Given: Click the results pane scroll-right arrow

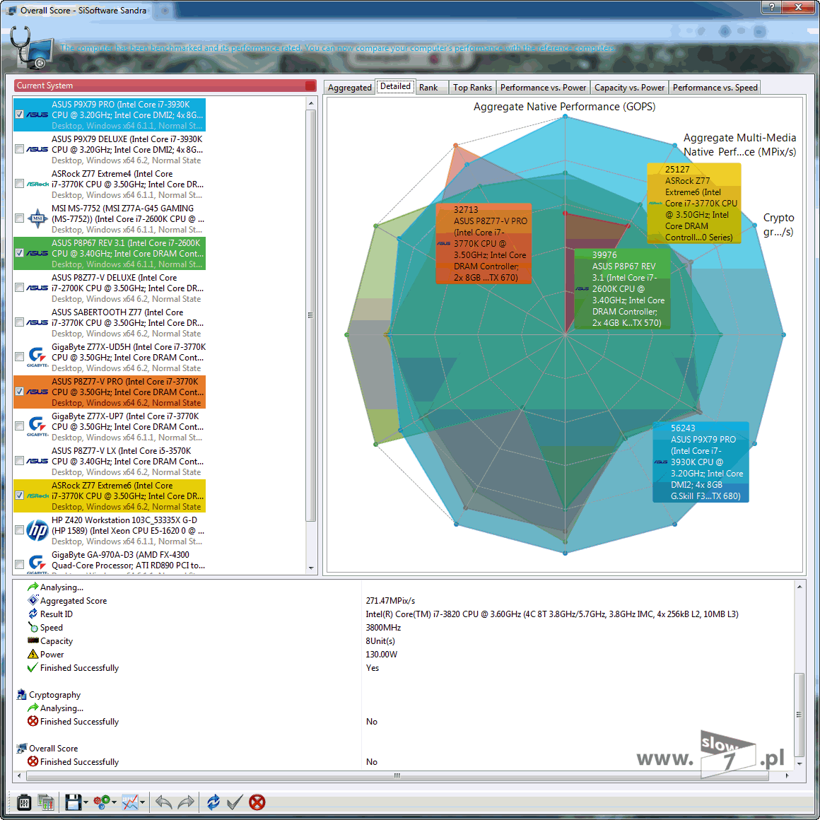Looking at the screenshot, I should [x=787, y=775].
